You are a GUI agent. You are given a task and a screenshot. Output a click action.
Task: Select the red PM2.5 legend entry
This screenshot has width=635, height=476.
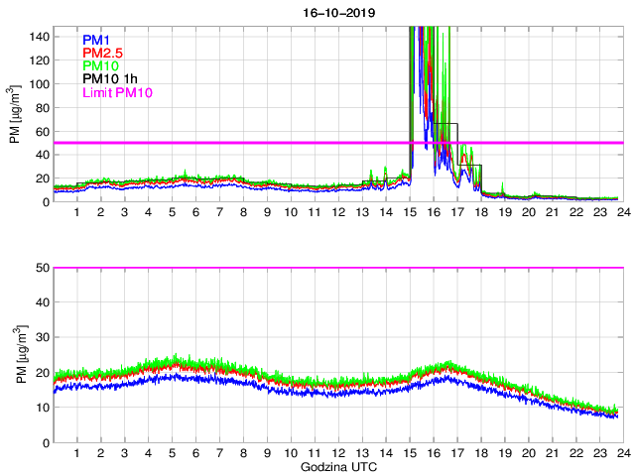coord(102,53)
